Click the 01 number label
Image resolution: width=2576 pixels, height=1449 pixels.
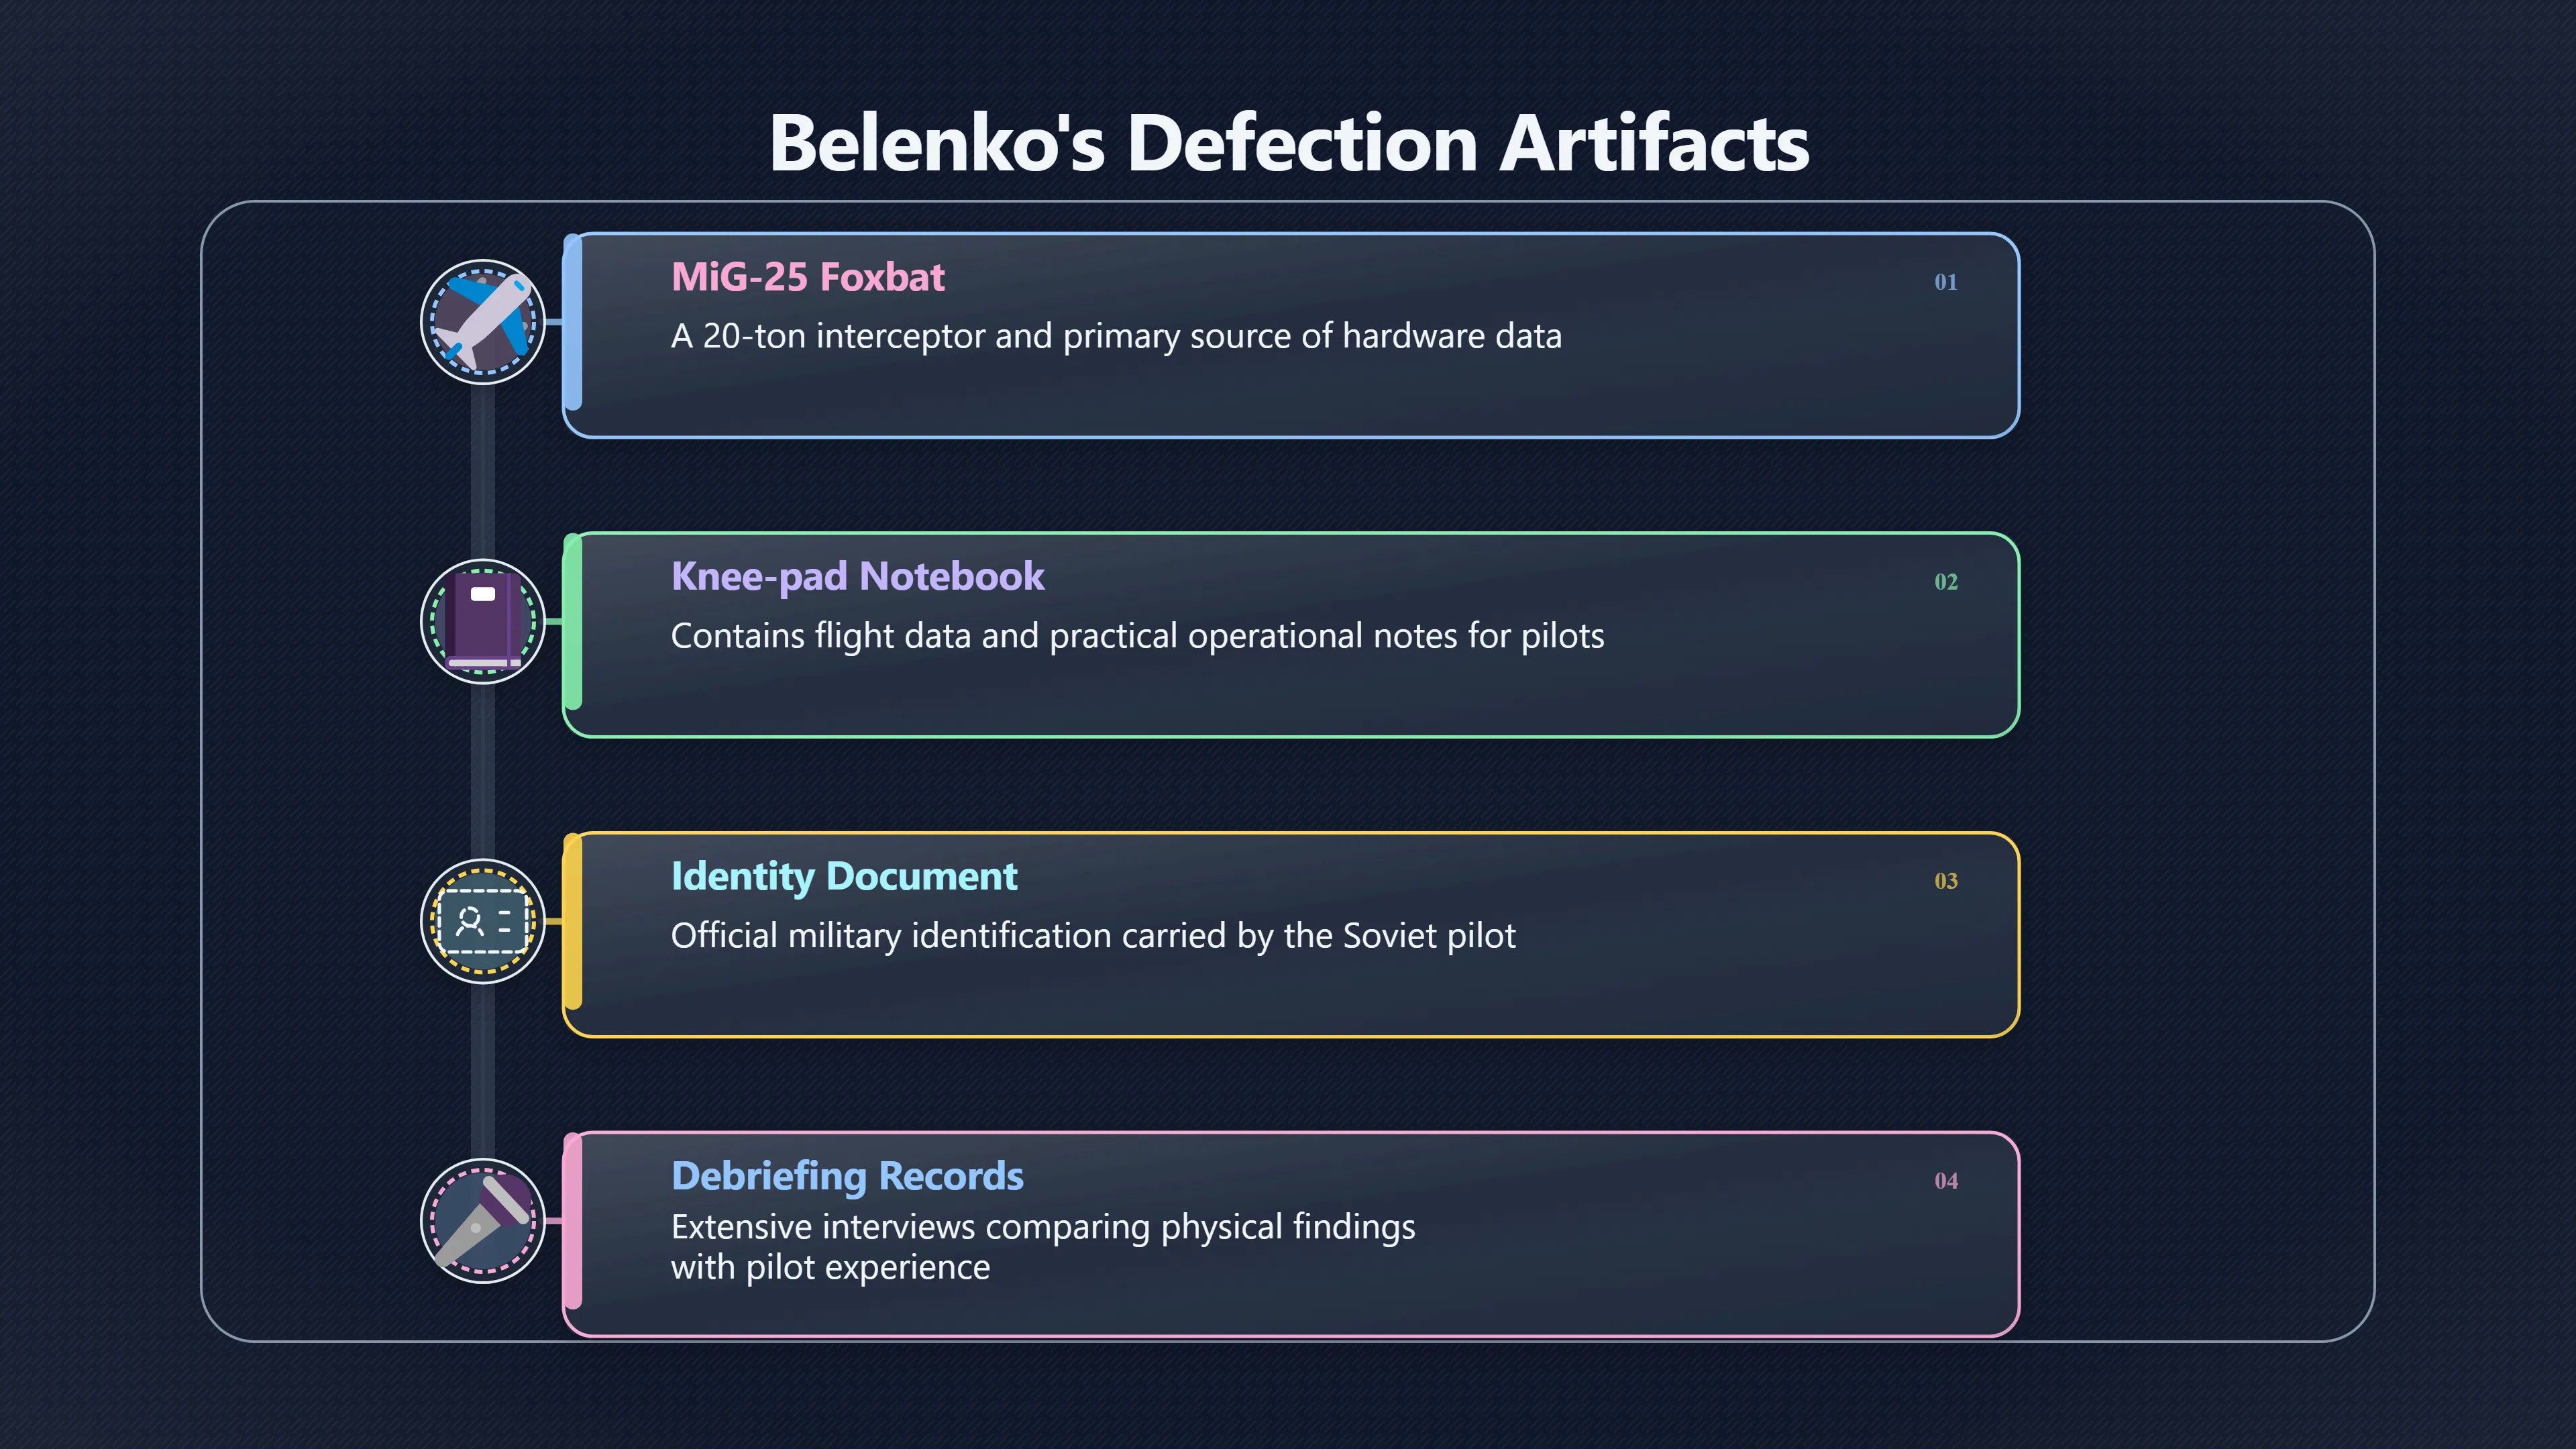click(x=1945, y=282)
